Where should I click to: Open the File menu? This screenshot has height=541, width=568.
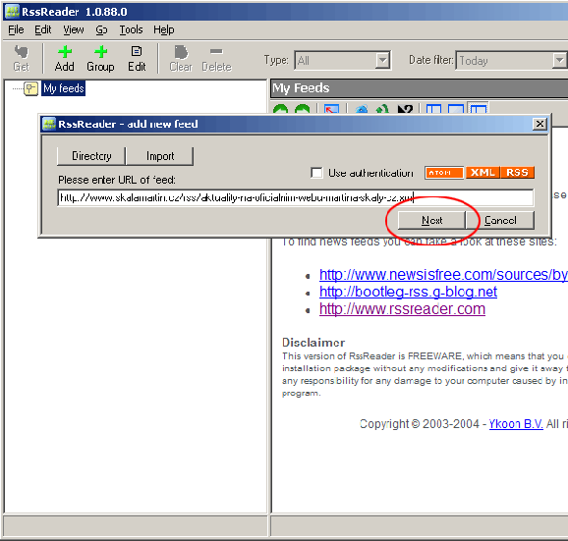coord(16,29)
